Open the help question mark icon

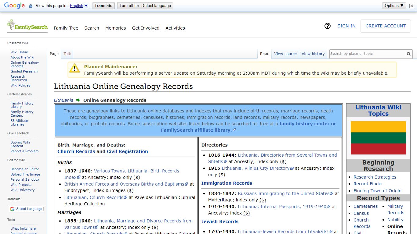pos(328,26)
